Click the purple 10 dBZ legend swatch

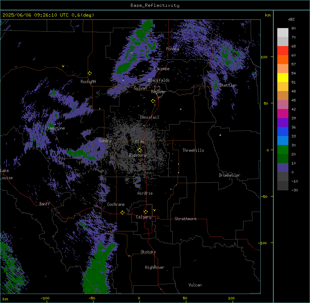283,168
